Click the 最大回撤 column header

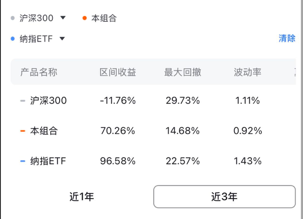[183, 72]
